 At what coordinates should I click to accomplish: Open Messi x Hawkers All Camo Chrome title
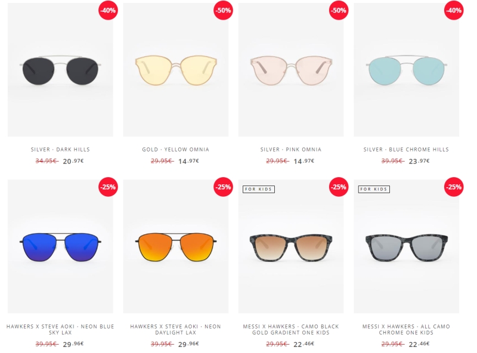[406, 329]
